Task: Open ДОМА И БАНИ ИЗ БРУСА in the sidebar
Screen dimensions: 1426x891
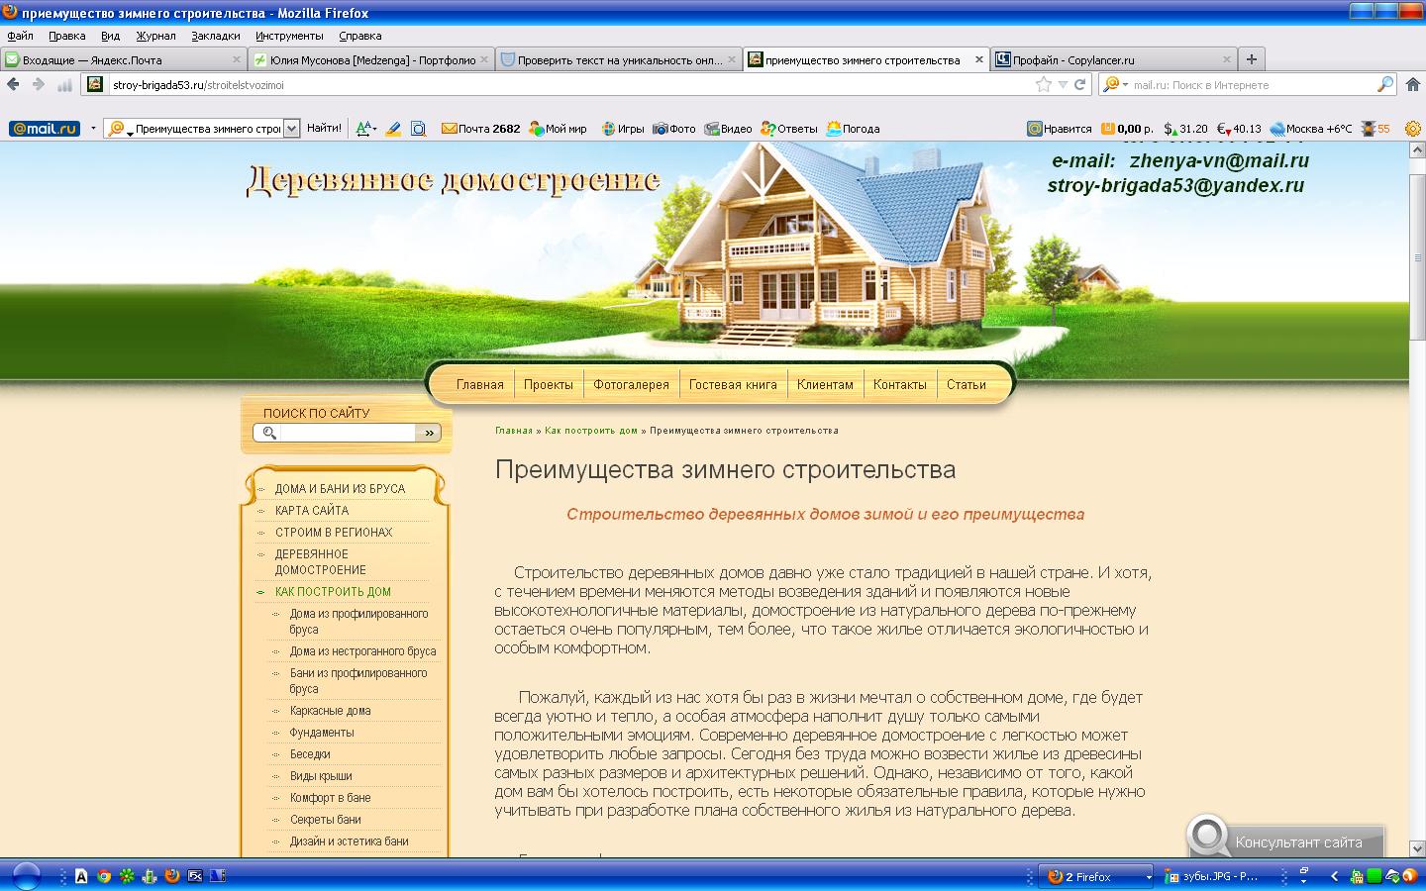Action: tap(341, 489)
